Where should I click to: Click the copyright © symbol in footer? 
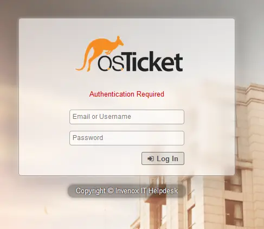point(111,190)
